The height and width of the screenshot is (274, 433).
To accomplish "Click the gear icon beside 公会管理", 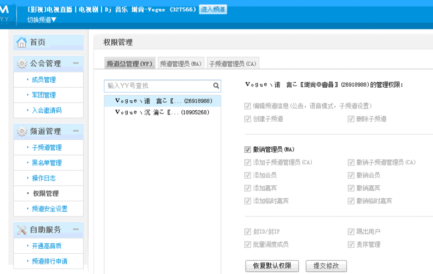I will [21, 64].
